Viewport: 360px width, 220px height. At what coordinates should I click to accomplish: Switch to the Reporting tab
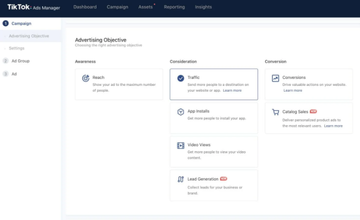pyautogui.click(x=175, y=7)
